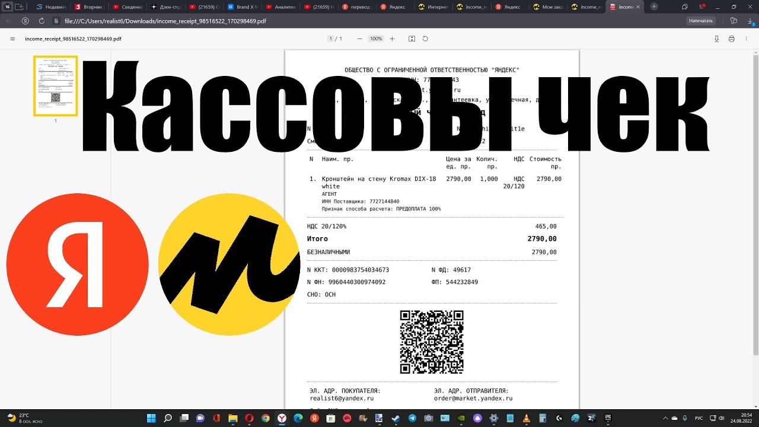
Task: Click the QR code on receipt
Action: (x=432, y=342)
